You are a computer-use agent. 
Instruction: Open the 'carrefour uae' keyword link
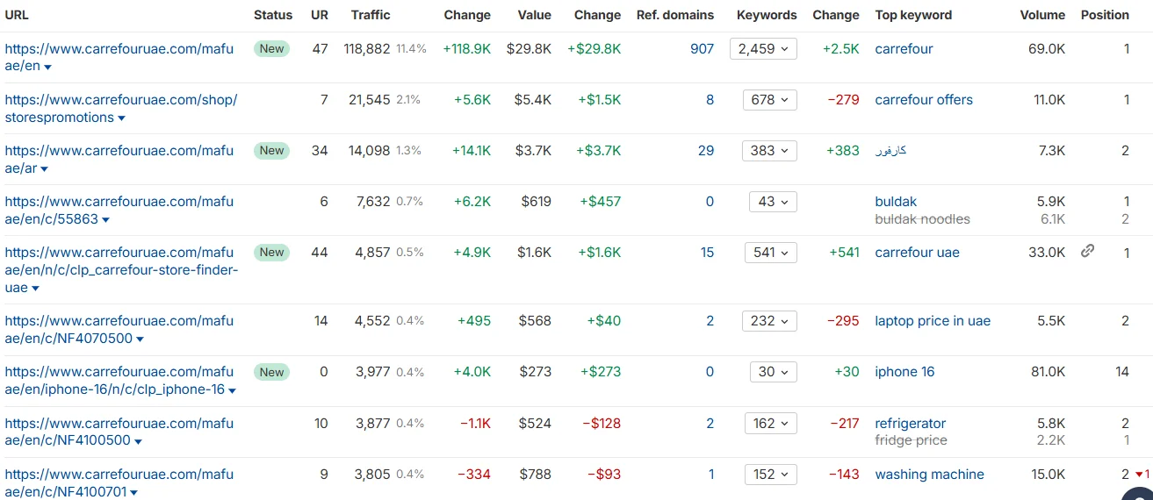[x=917, y=253]
